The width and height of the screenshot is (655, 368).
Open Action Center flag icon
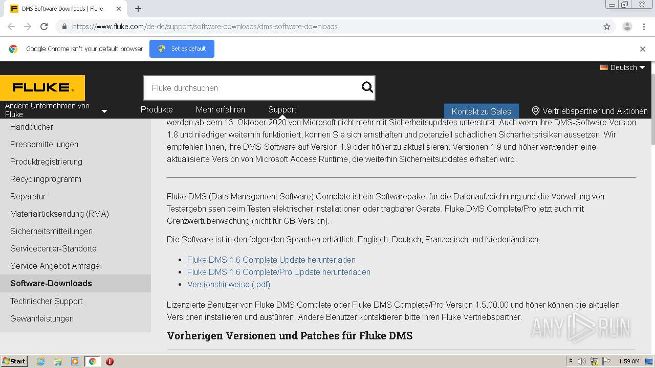pyautogui.click(x=606, y=361)
